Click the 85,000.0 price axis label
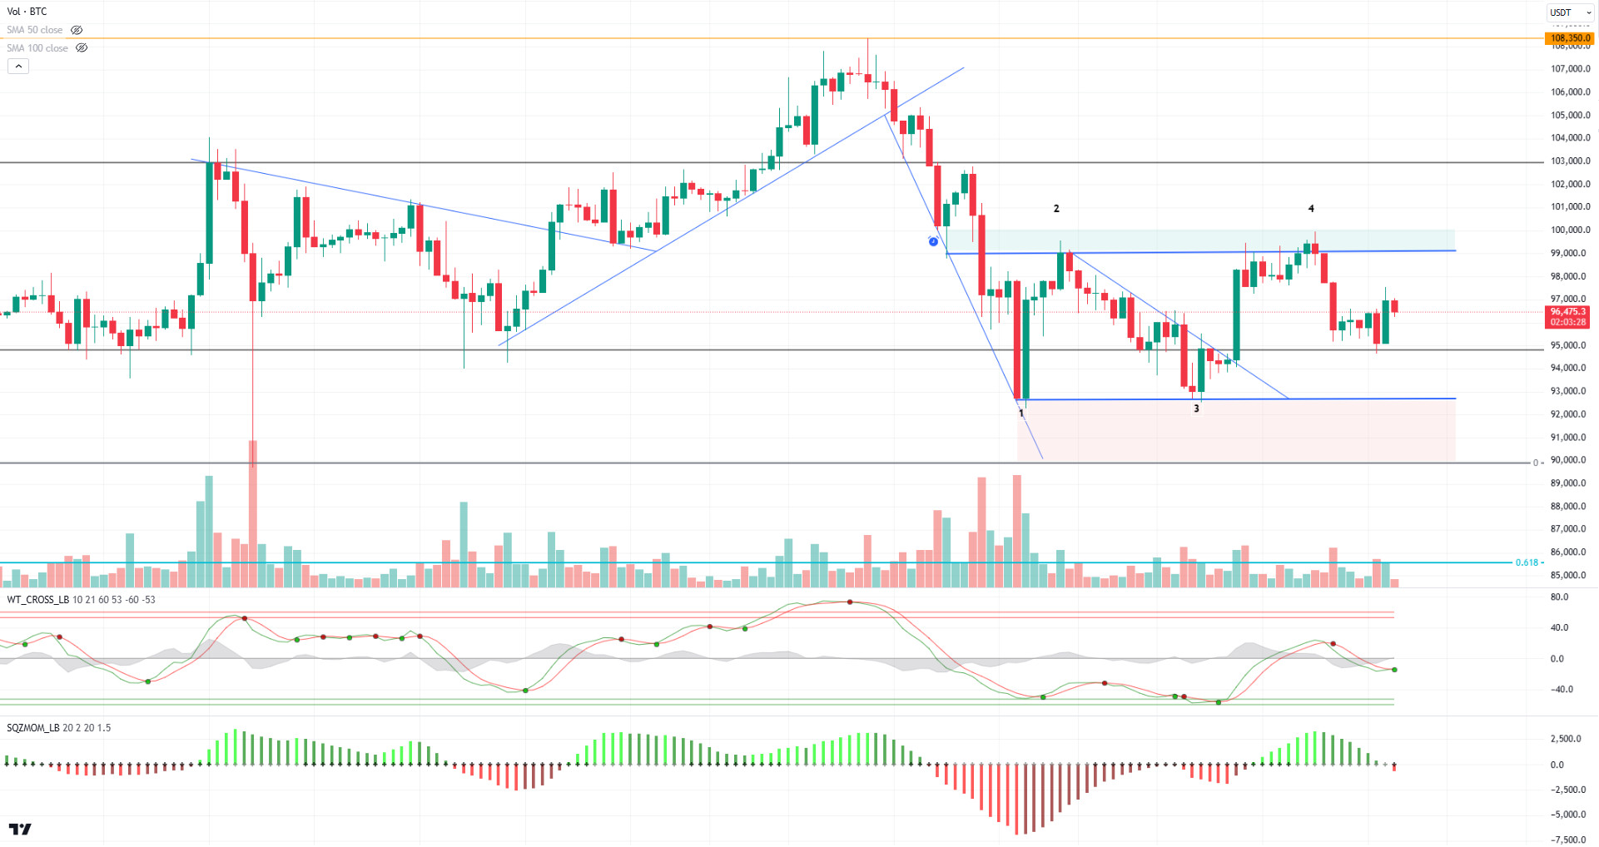Image resolution: width=1599 pixels, height=847 pixels. pos(1570,576)
